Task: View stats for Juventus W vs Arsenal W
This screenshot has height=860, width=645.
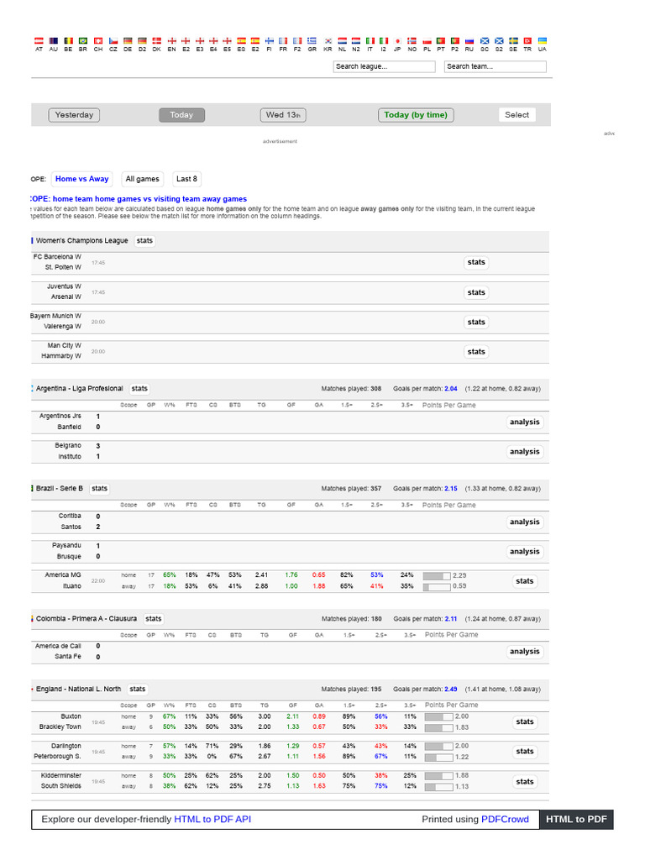Action: pos(476,292)
